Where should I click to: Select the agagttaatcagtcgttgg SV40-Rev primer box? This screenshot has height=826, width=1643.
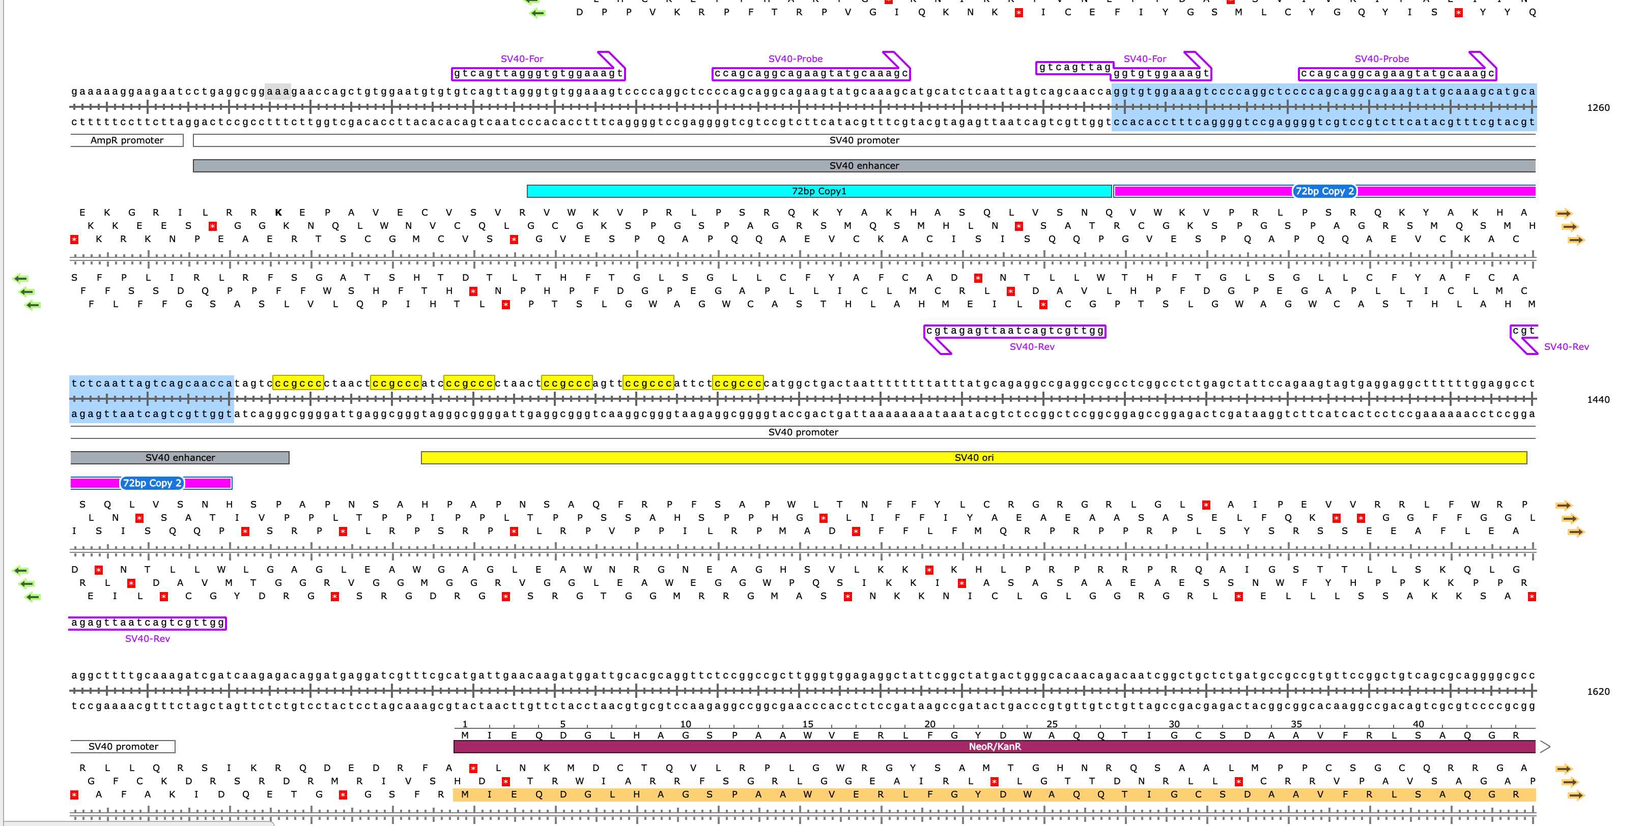pyautogui.click(x=147, y=623)
